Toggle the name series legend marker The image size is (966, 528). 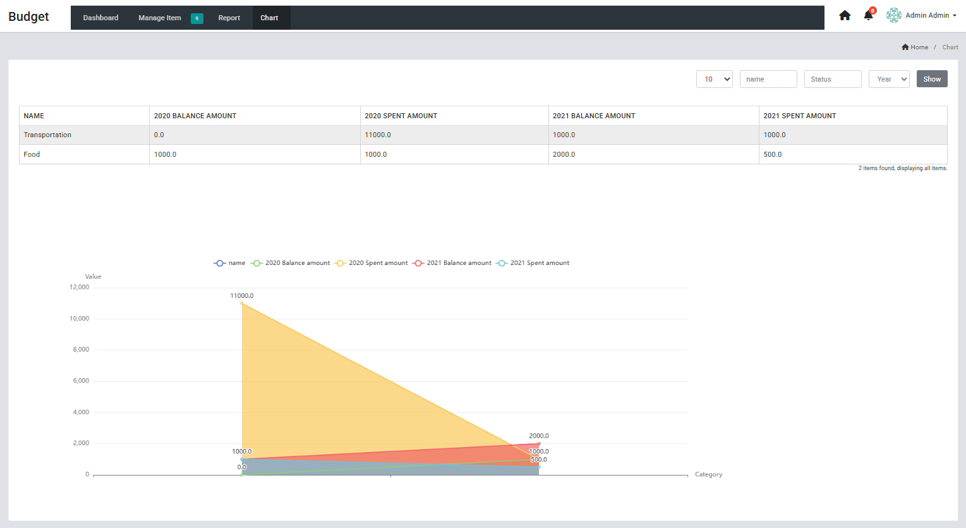220,263
